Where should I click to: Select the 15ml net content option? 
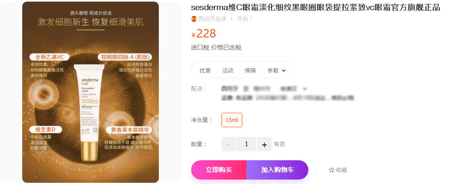pos(232,120)
